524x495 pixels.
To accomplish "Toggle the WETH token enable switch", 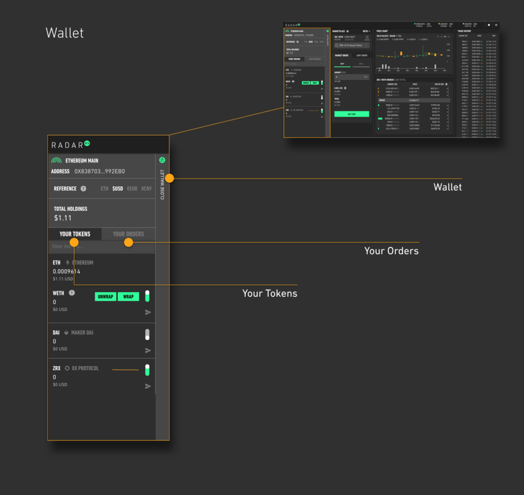I will [147, 296].
